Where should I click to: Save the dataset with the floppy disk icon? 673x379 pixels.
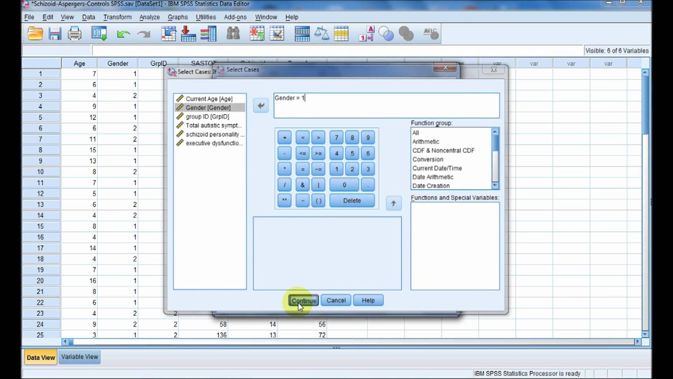click(x=55, y=34)
